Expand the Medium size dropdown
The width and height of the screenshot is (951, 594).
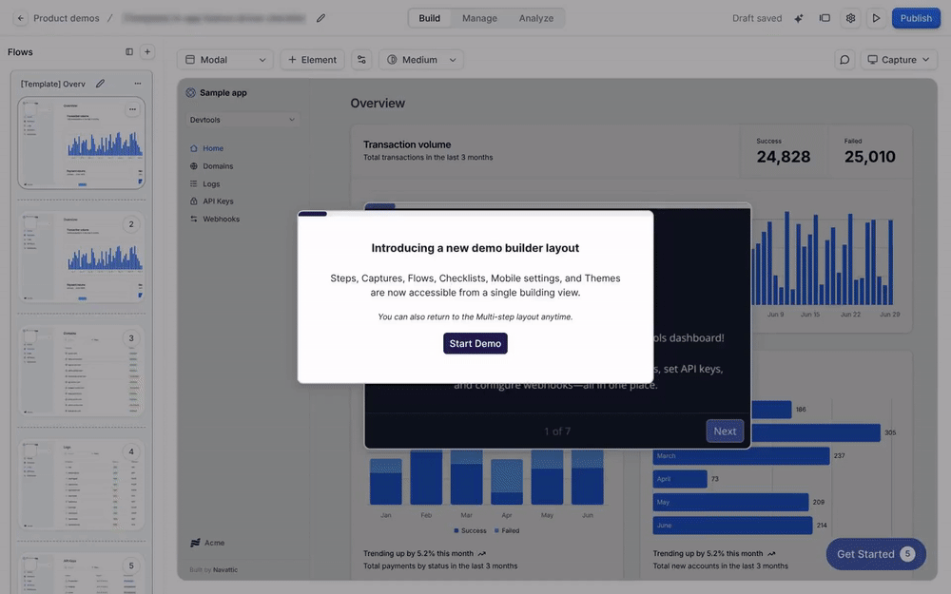coord(421,60)
